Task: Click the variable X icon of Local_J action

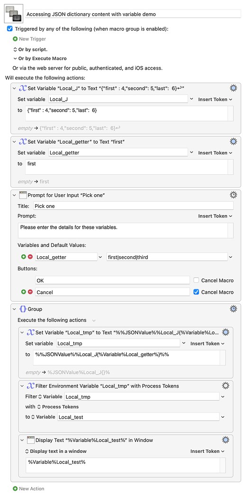Action: point(23,89)
